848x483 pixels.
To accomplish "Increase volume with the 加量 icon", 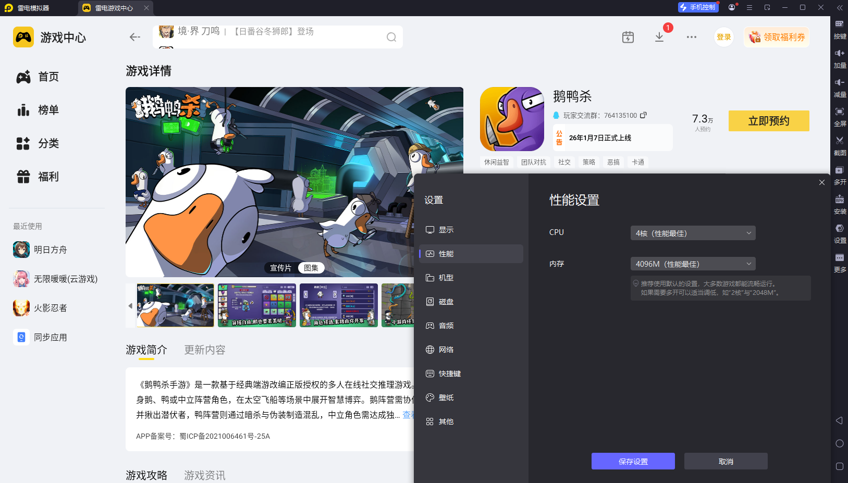I will (x=840, y=58).
